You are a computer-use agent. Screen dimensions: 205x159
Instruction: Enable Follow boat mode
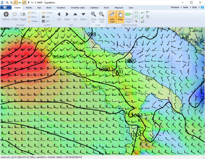[x=128, y=17]
